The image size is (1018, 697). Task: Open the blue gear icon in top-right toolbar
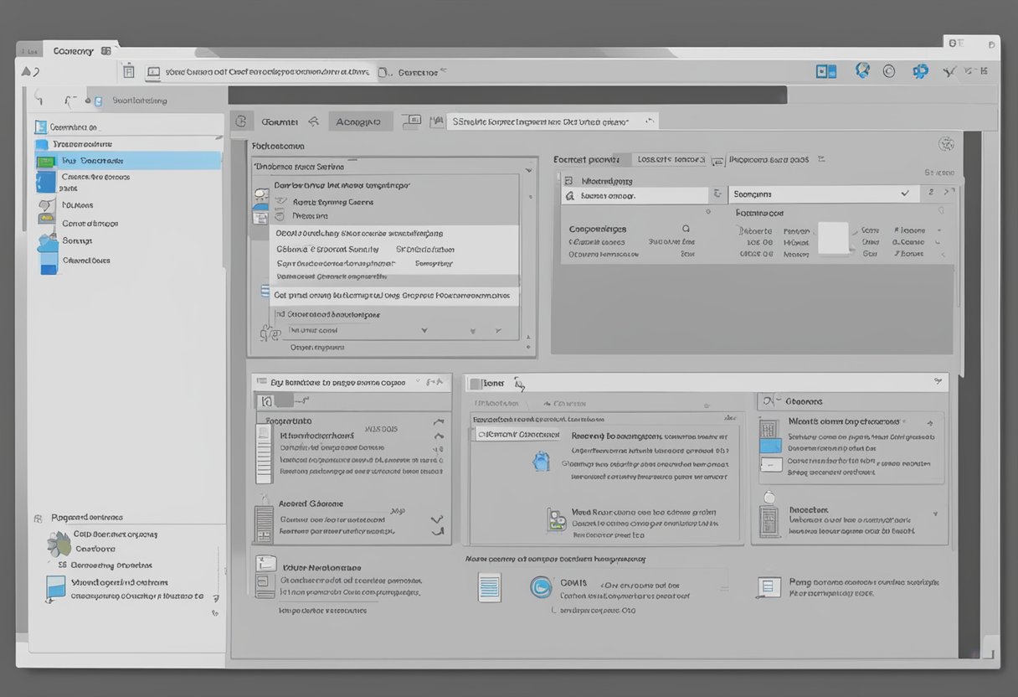pos(920,71)
